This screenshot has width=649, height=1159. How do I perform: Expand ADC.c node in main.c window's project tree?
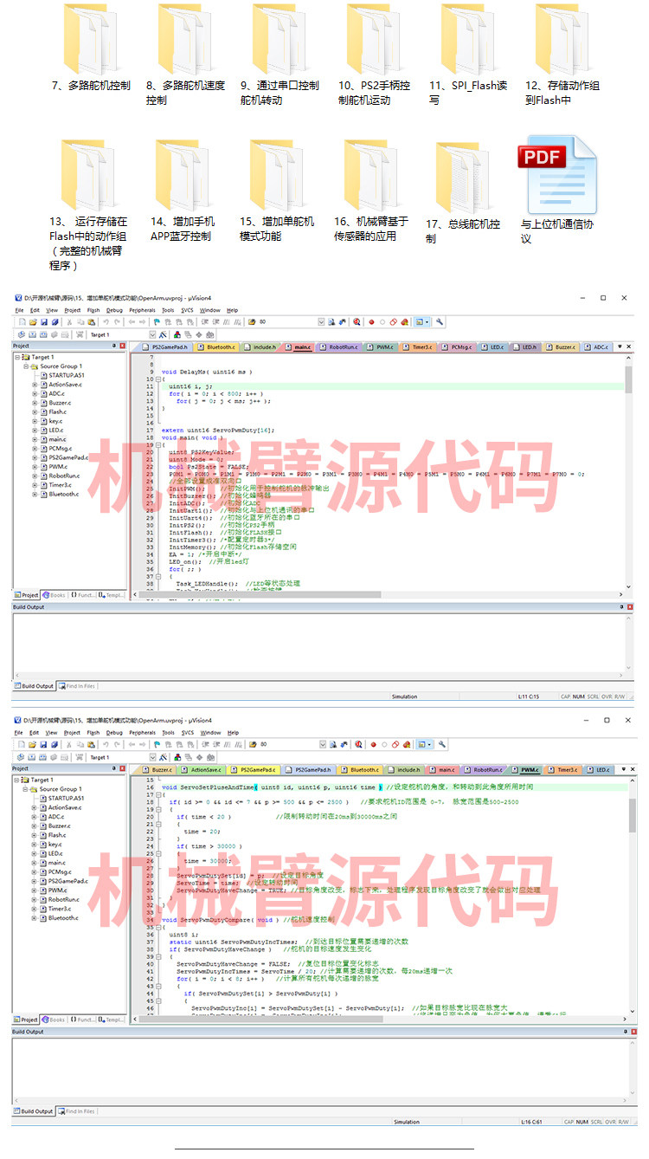tap(35, 393)
